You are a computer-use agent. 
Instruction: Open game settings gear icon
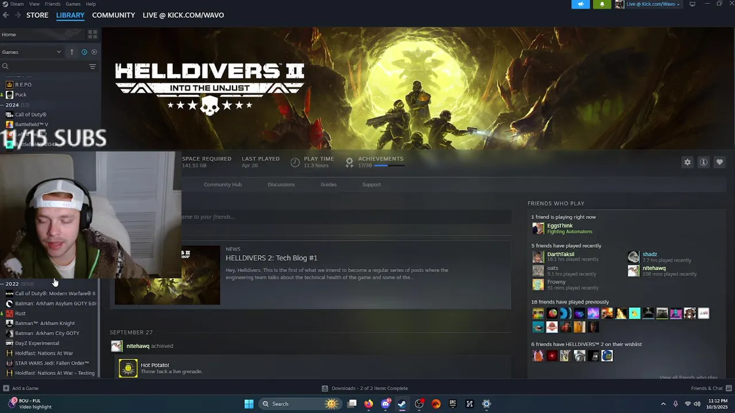coord(687,162)
